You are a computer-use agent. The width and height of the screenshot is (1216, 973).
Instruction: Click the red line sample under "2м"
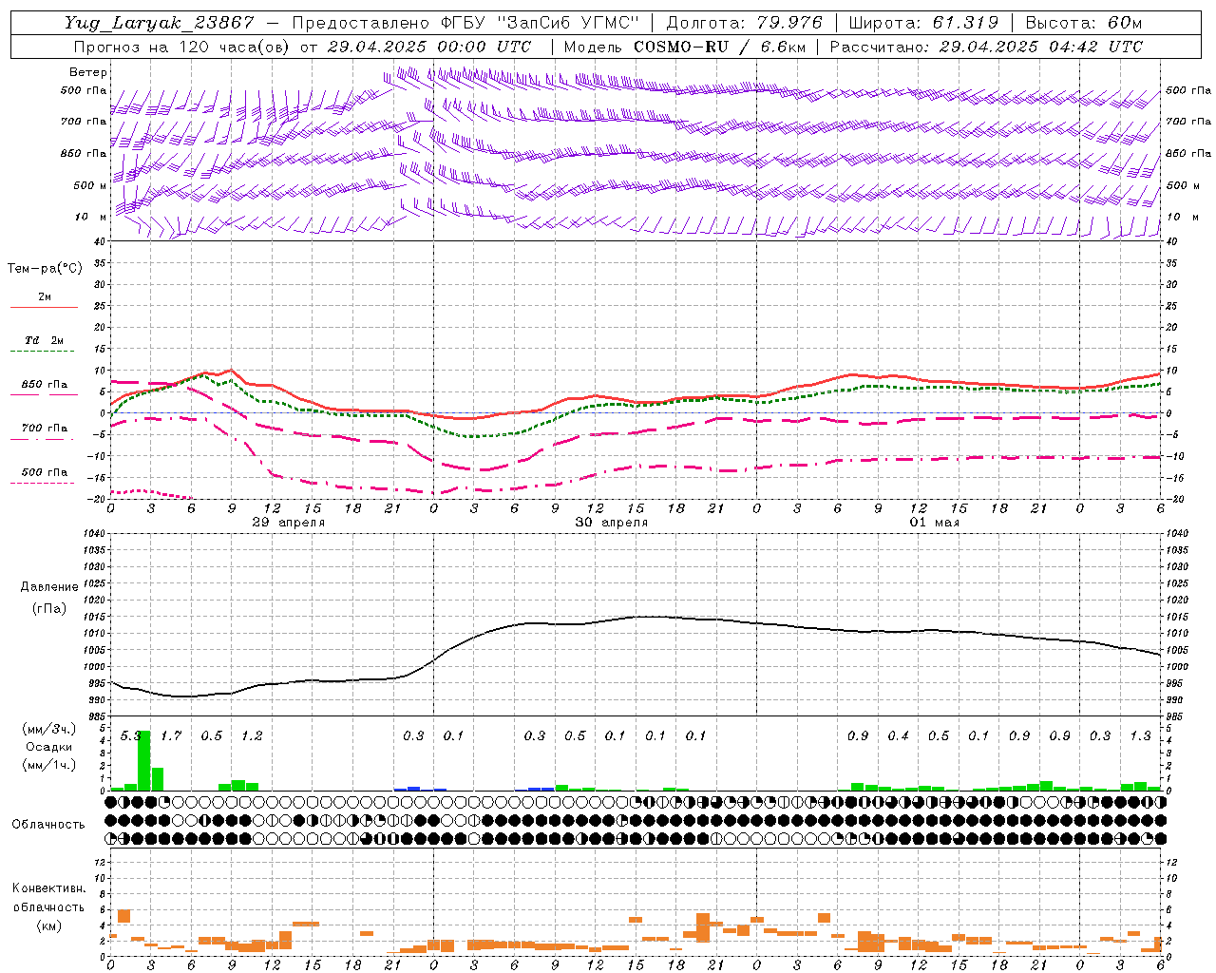tap(44, 308)
